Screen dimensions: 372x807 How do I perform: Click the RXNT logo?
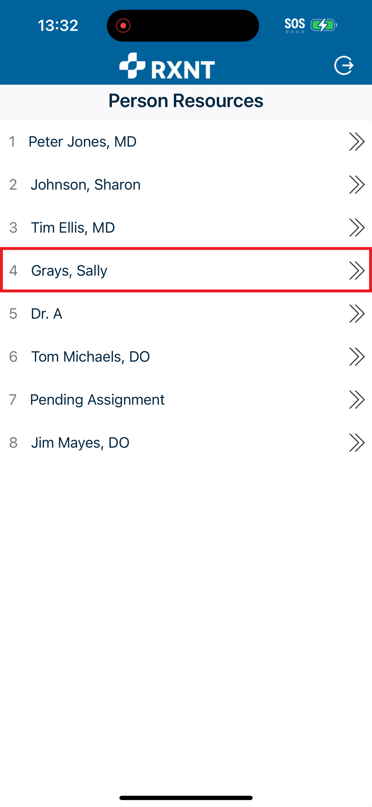167,66
